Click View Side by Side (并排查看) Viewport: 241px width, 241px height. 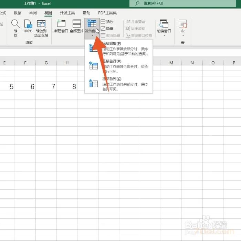tap(135, 22)
